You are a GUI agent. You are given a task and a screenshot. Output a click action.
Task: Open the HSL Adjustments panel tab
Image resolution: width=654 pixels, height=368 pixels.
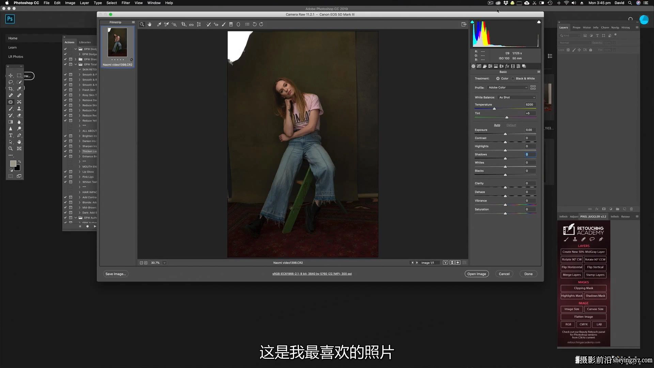click(x=490, y=66)
